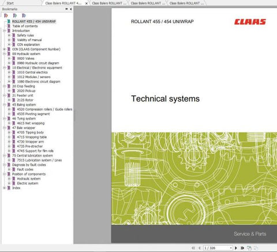Click bookmark icon beside Table of contents
This screenshot has height=252, width=277.
click(x=9, y=26)
